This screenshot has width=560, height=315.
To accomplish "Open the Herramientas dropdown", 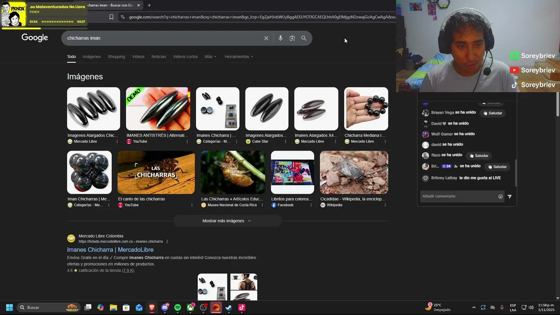I will pos(239,56).
